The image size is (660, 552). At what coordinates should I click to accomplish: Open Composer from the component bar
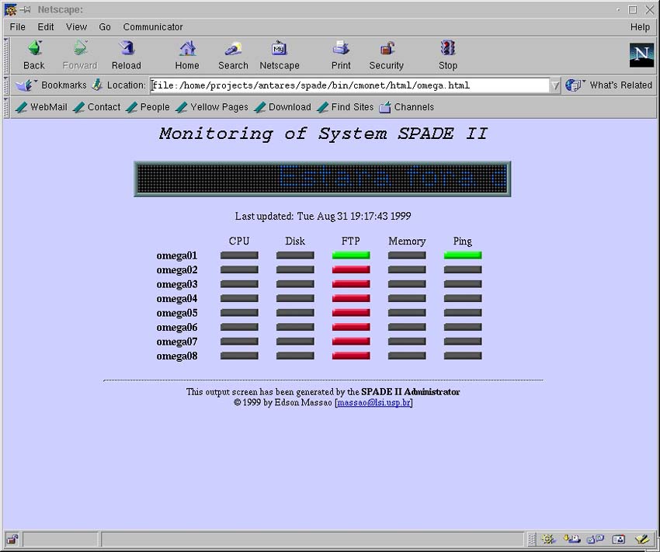pos(642,539)
